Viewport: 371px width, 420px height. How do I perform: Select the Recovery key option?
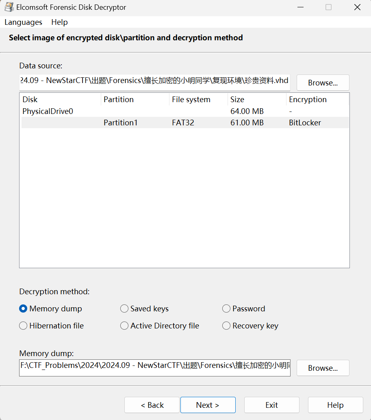point(226,326)
